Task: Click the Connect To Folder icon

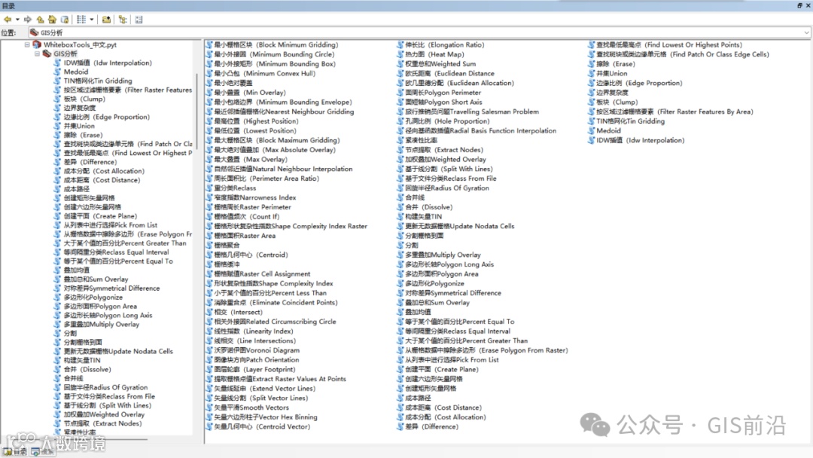Action: click(106, 19)
